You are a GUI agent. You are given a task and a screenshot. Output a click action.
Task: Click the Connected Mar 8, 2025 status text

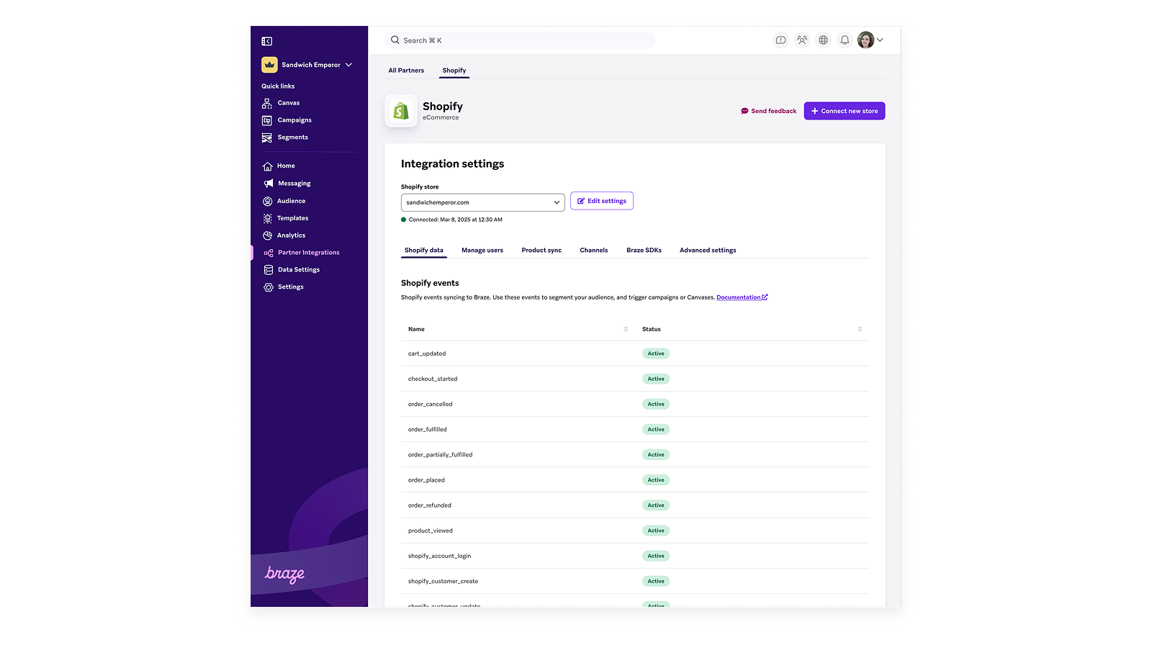click(x=456, y=220)
